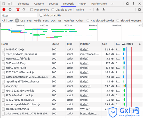
Task: Select the manifest.02f5bf5a.js request
Action: [18, 58]
